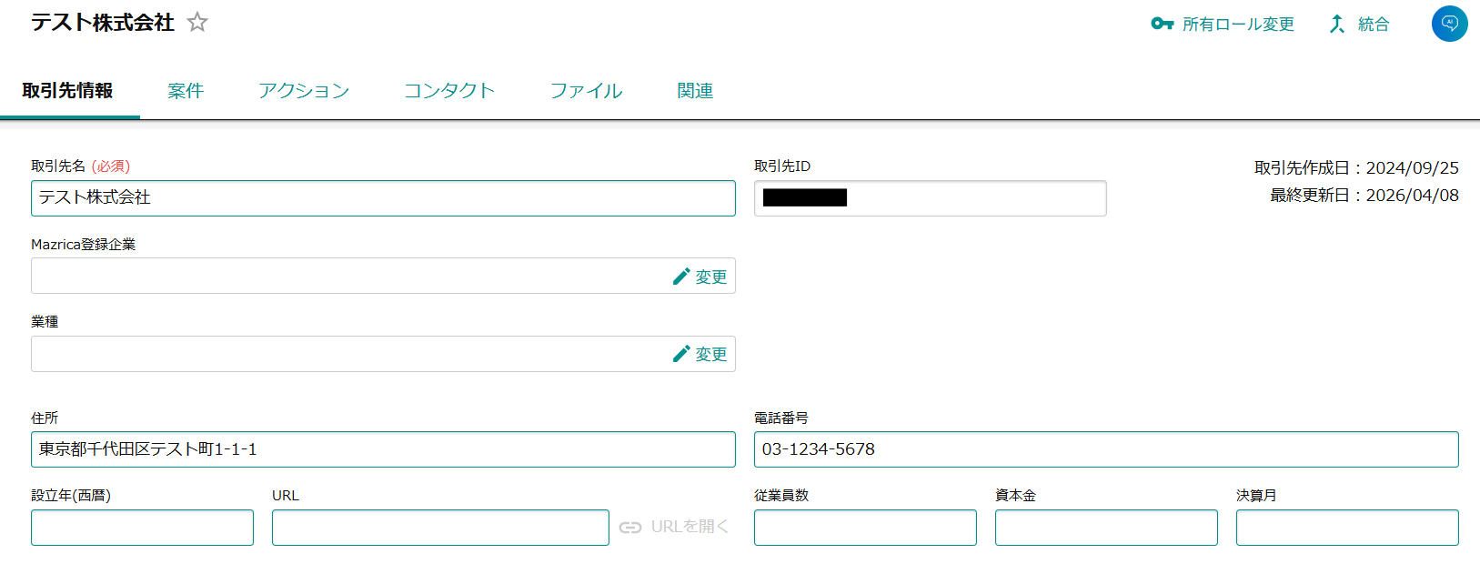Select the ファイル tab
Viewport: 1480px width, 564px height.
586,91
